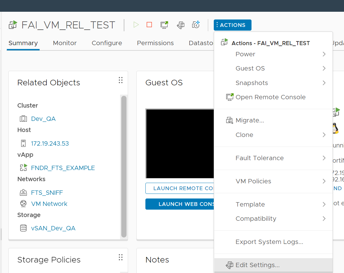Image resolution: width=344 pixels, height=273 pixels.
Task: Click the cluster icon next to Dev_QA
Action: pyautogui.click(x=23, y=118)
